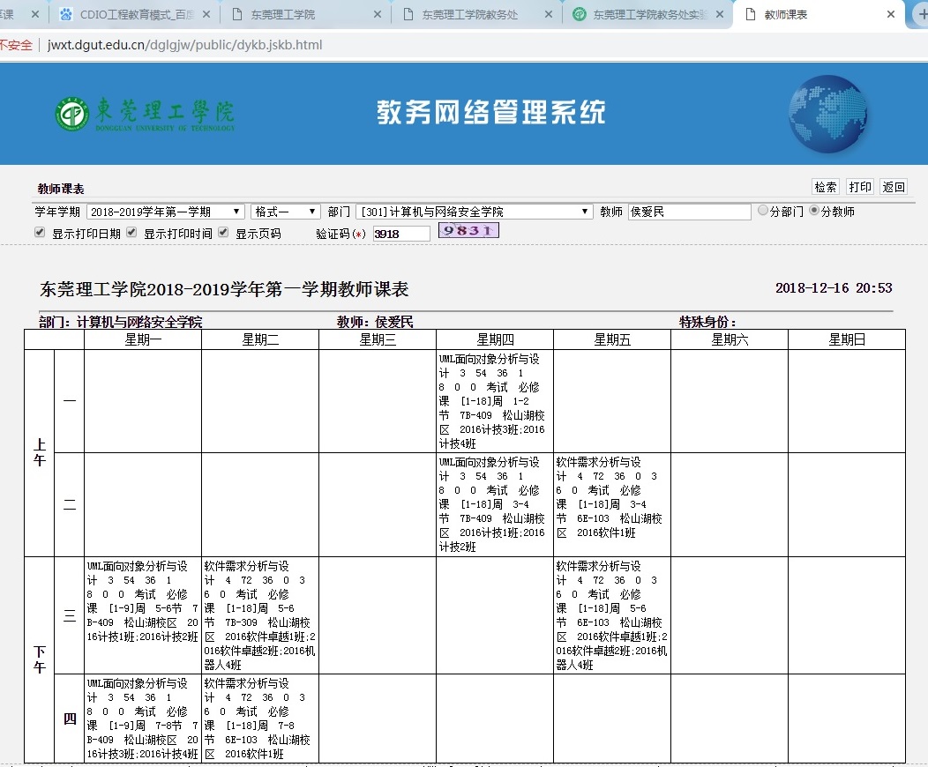
Task: Close the 东莞理工学院教务处 tab
Action: (x=549, y=14)
